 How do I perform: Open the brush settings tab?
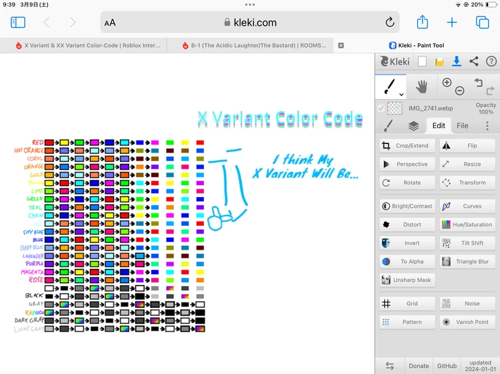click(x=388, y=126)
